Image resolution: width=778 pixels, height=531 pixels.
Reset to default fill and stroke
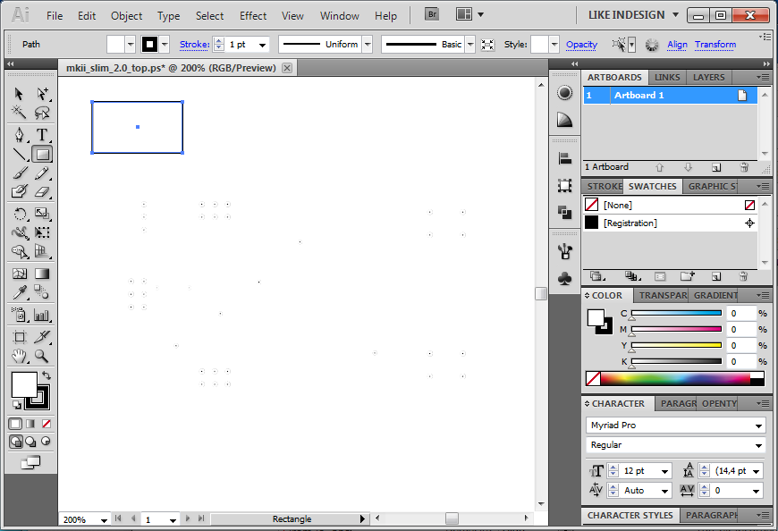[17, 405]
